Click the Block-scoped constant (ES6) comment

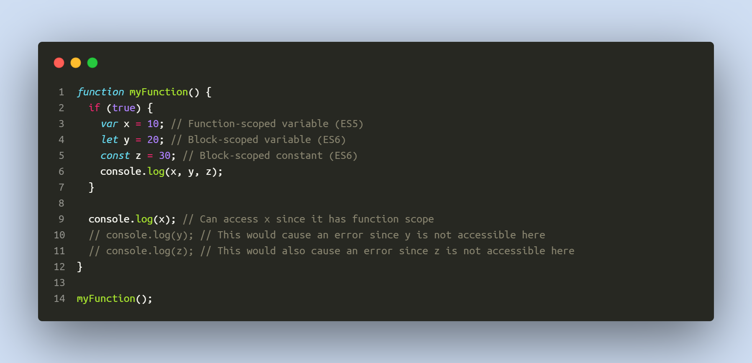(270, 156)
